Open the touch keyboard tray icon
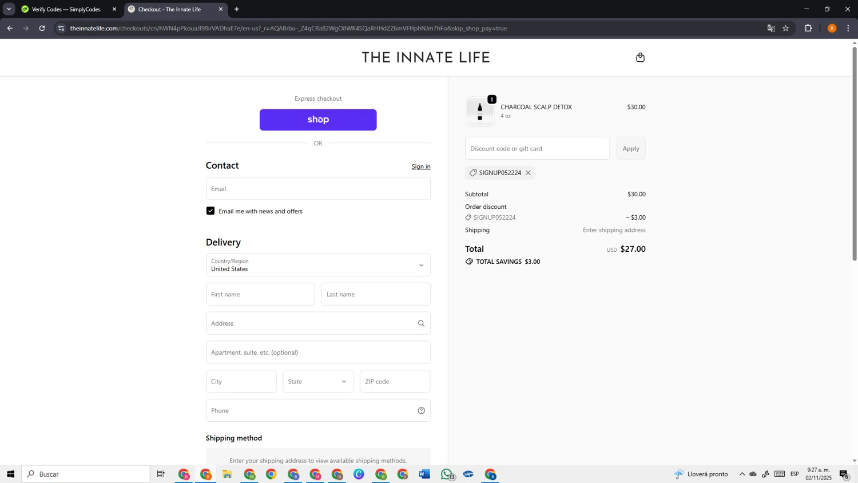Screen dimensions: 858x483 [x=780, y=474]
